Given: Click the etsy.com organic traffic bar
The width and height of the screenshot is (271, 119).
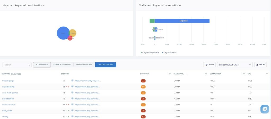Looking at the screenshot, I should click(182, 21).
